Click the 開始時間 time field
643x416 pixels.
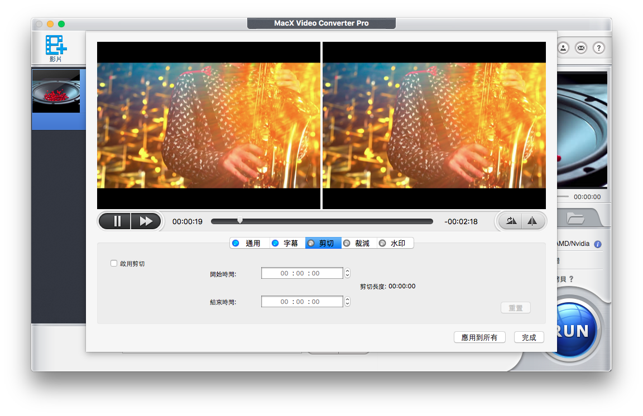[302, 273]
